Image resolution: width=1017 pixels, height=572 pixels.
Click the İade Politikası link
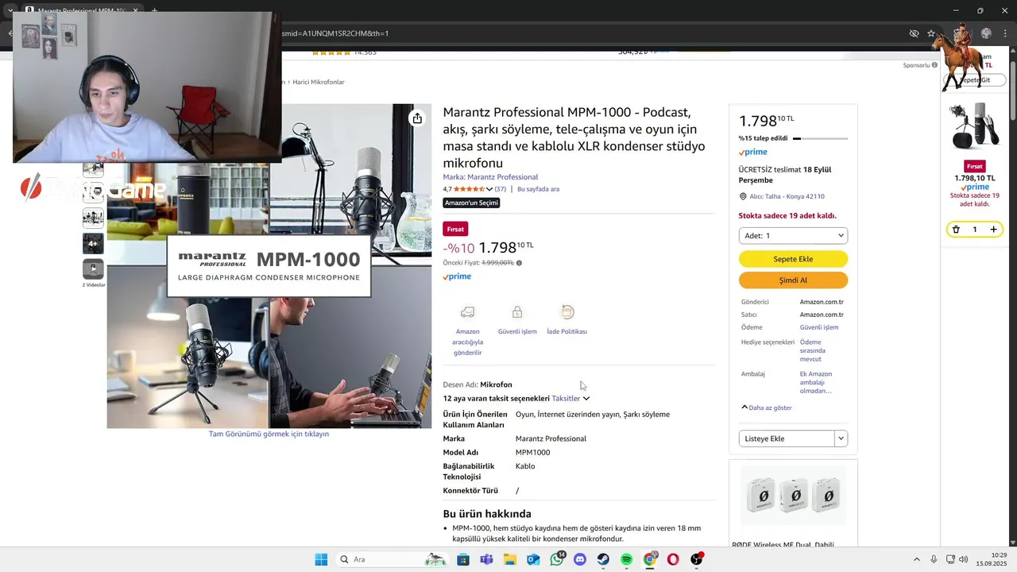click(x=567, y=331)
